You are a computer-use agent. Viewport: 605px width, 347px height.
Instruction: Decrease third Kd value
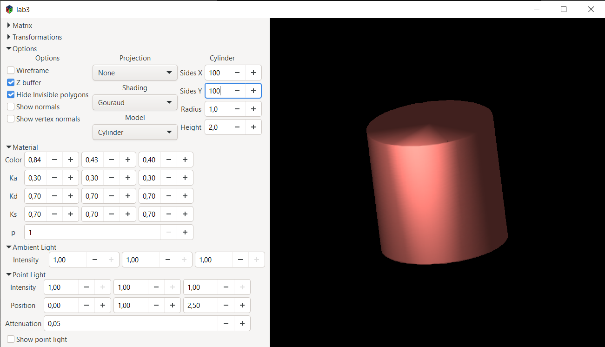169,196
